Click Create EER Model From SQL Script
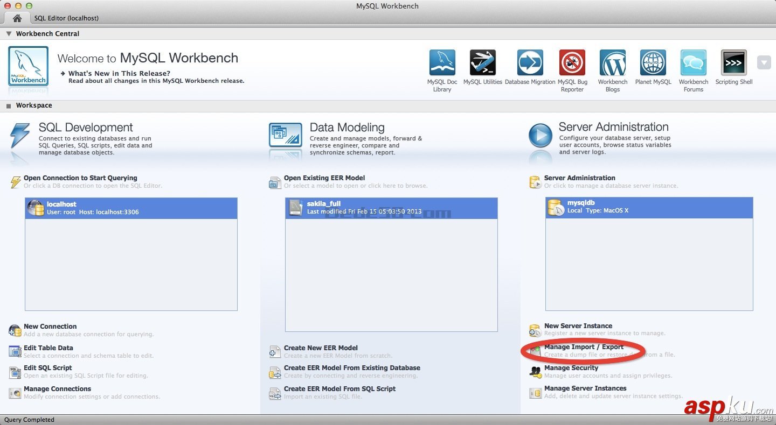 339,389
